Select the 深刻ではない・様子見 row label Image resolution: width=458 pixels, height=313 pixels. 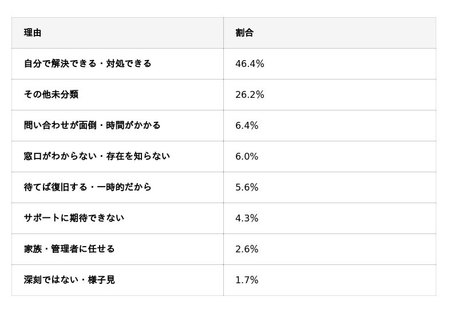pyautogui.click(x=69, y=280)
